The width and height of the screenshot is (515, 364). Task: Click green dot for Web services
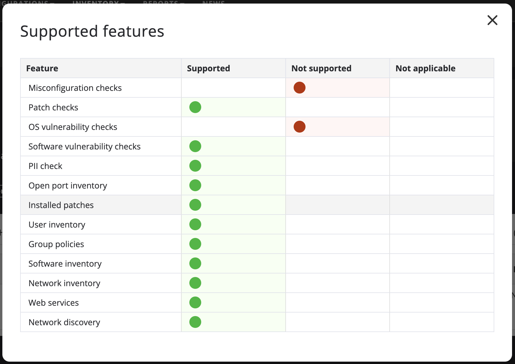point(195,302)
